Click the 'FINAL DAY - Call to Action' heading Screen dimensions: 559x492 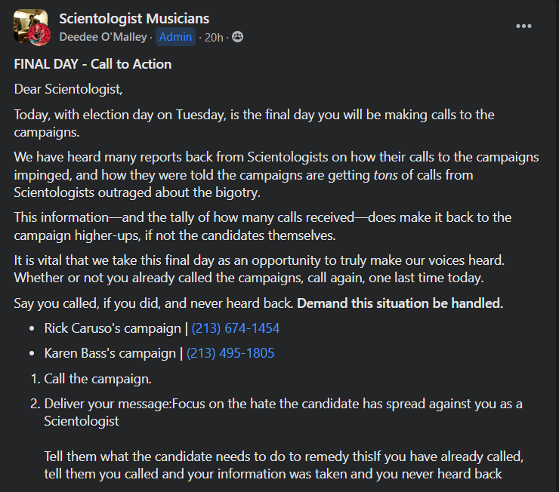pos(93,64)
